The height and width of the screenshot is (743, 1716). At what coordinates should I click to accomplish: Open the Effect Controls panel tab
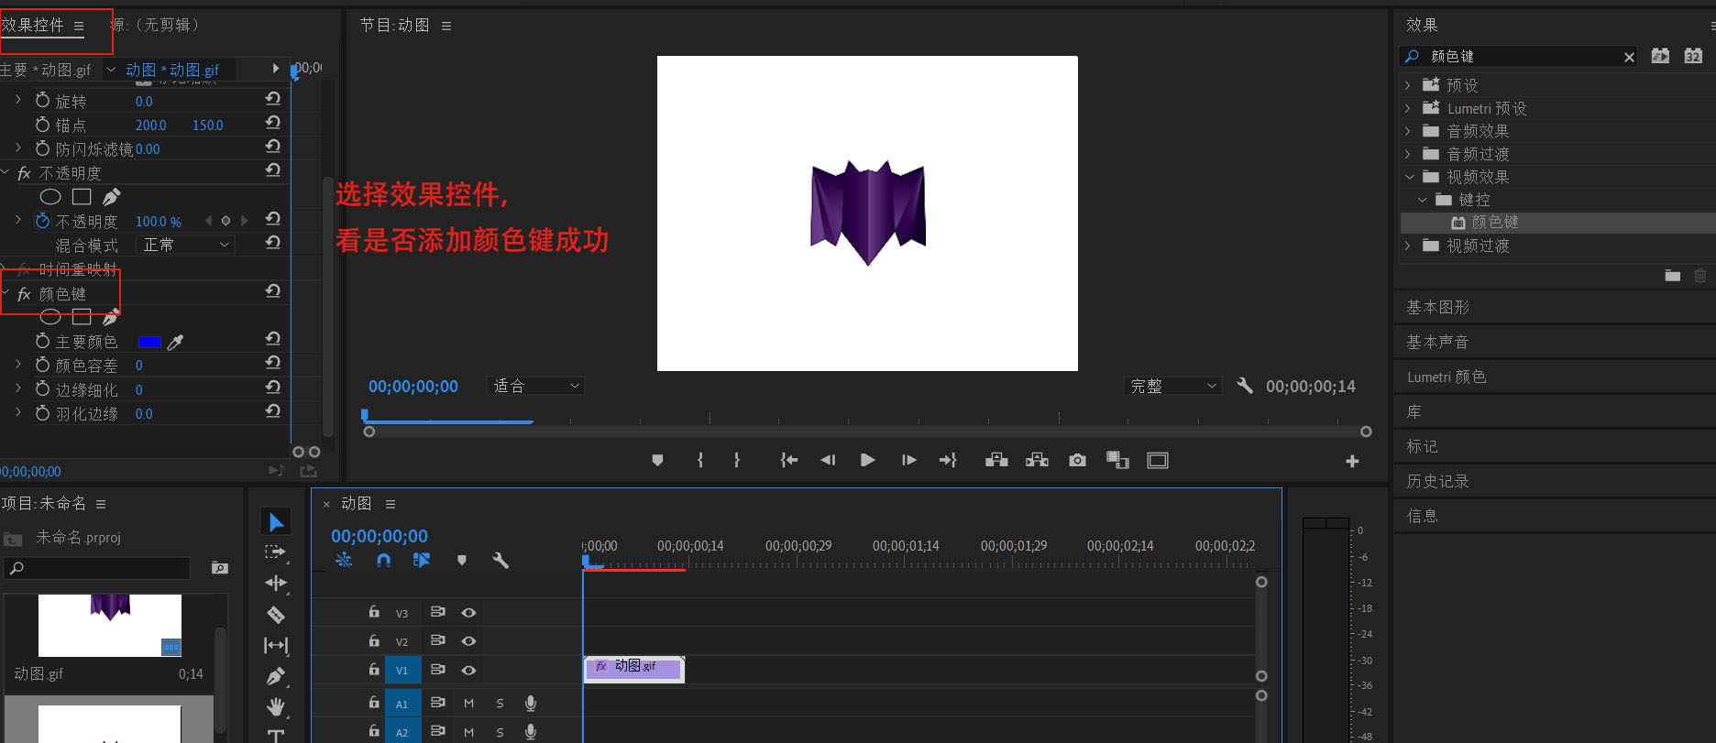[x=33, y=25]
